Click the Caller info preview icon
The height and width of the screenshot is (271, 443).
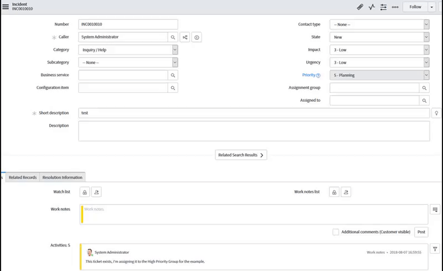tap(197, 37)
